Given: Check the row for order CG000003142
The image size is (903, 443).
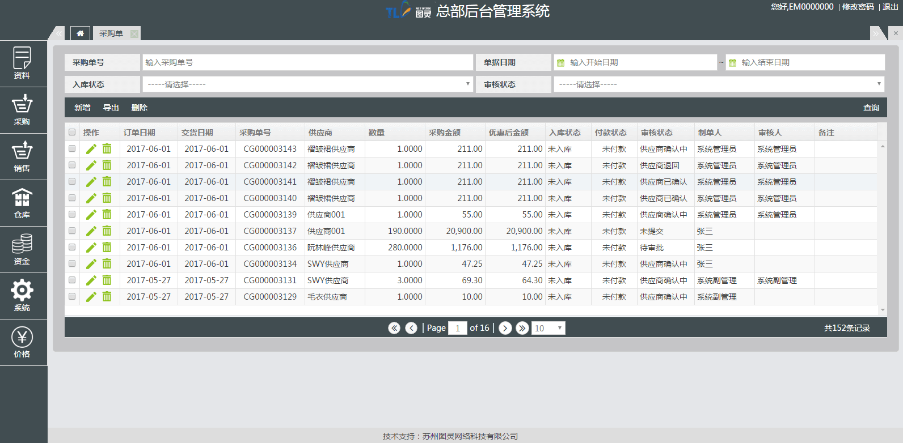Looking at the screenshot, I should tap(72, 165).
